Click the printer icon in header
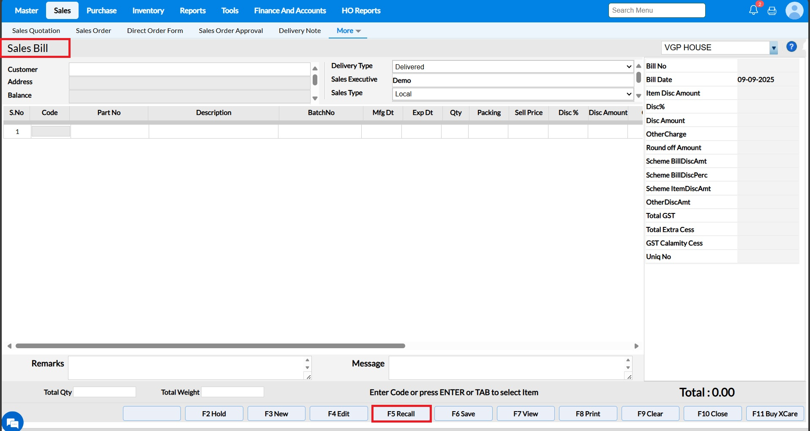This screenshot has width=810, height=431. pos(772,11)
